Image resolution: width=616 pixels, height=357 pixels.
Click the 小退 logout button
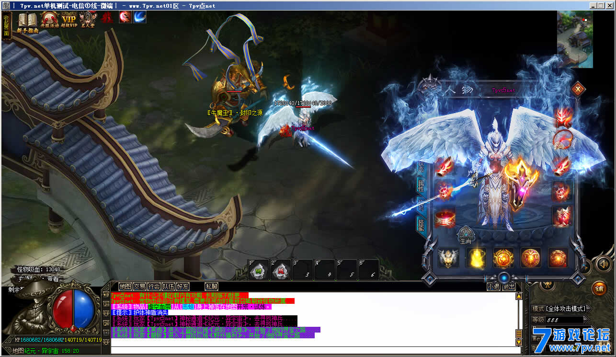pyautogui.click(x=494, y=287)
